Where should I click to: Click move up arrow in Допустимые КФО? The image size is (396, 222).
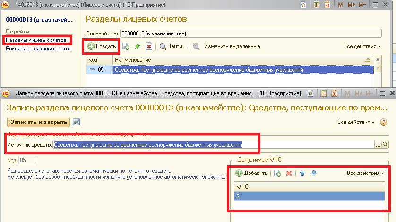[x=302, y=173]
